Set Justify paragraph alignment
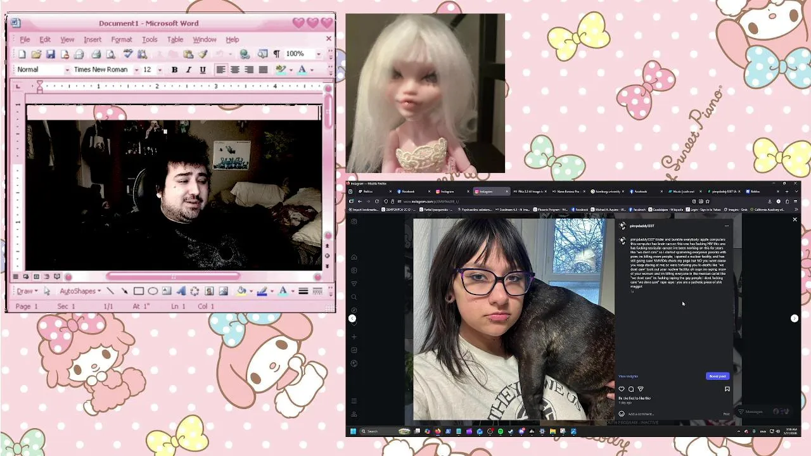The image size is (811, 456). [263, 70]
